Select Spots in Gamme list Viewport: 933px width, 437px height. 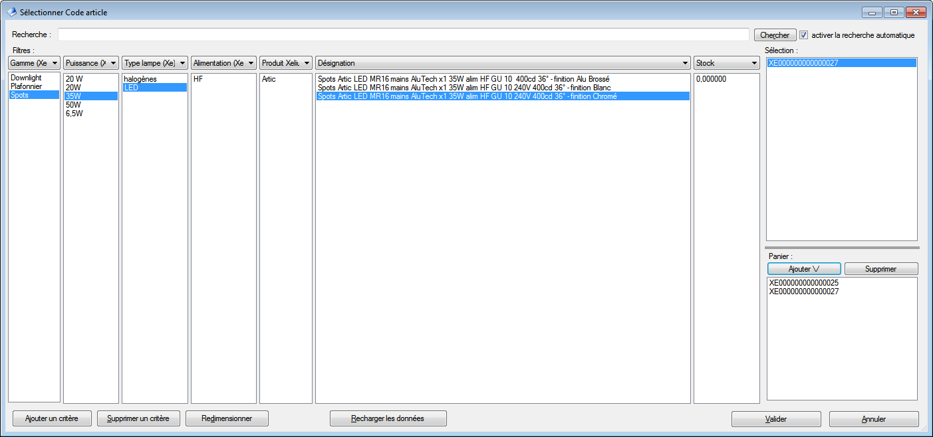tap(34, 96)
